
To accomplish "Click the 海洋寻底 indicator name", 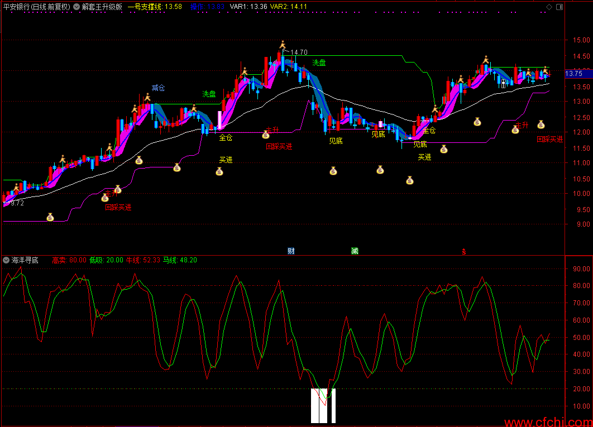I will point(25,260).
